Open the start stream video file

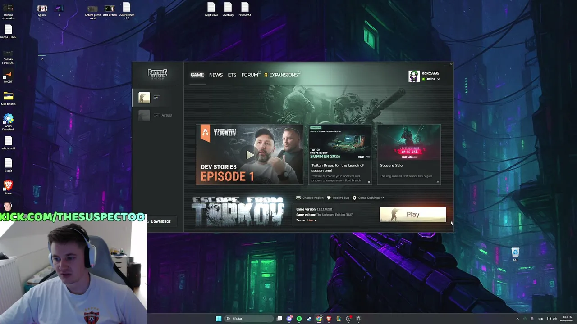[110, 10]
